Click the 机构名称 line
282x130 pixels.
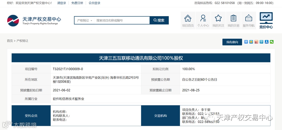click(x=60, y=112)
